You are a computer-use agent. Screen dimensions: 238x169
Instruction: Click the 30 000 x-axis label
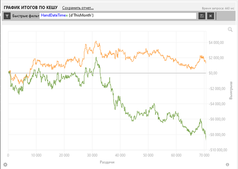point(92,155)
